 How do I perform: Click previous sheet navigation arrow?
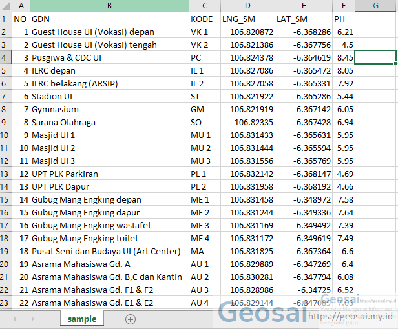click(14, 319)
